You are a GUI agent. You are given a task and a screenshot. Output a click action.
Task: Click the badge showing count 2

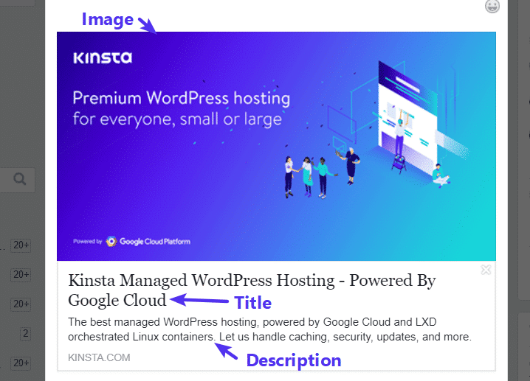(x=25, y=334)
